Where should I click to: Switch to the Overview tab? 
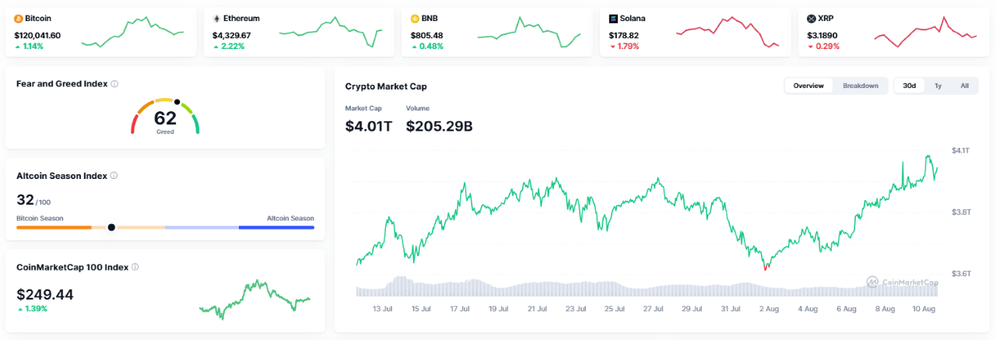(808, 86)
